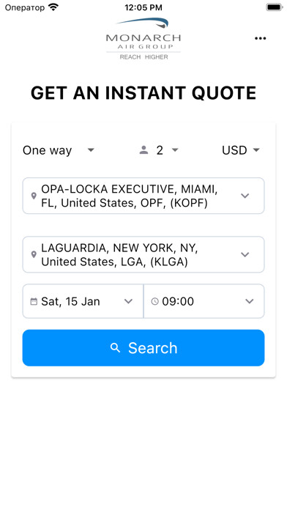Open the three-dot more options menu

pos(260,38)
